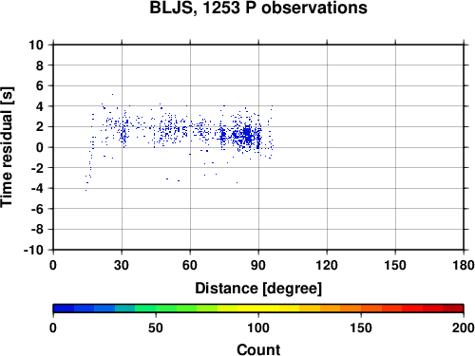Click the plot title BLJS, 1253 P observations
475x356 pixels.
click(258, 8)
